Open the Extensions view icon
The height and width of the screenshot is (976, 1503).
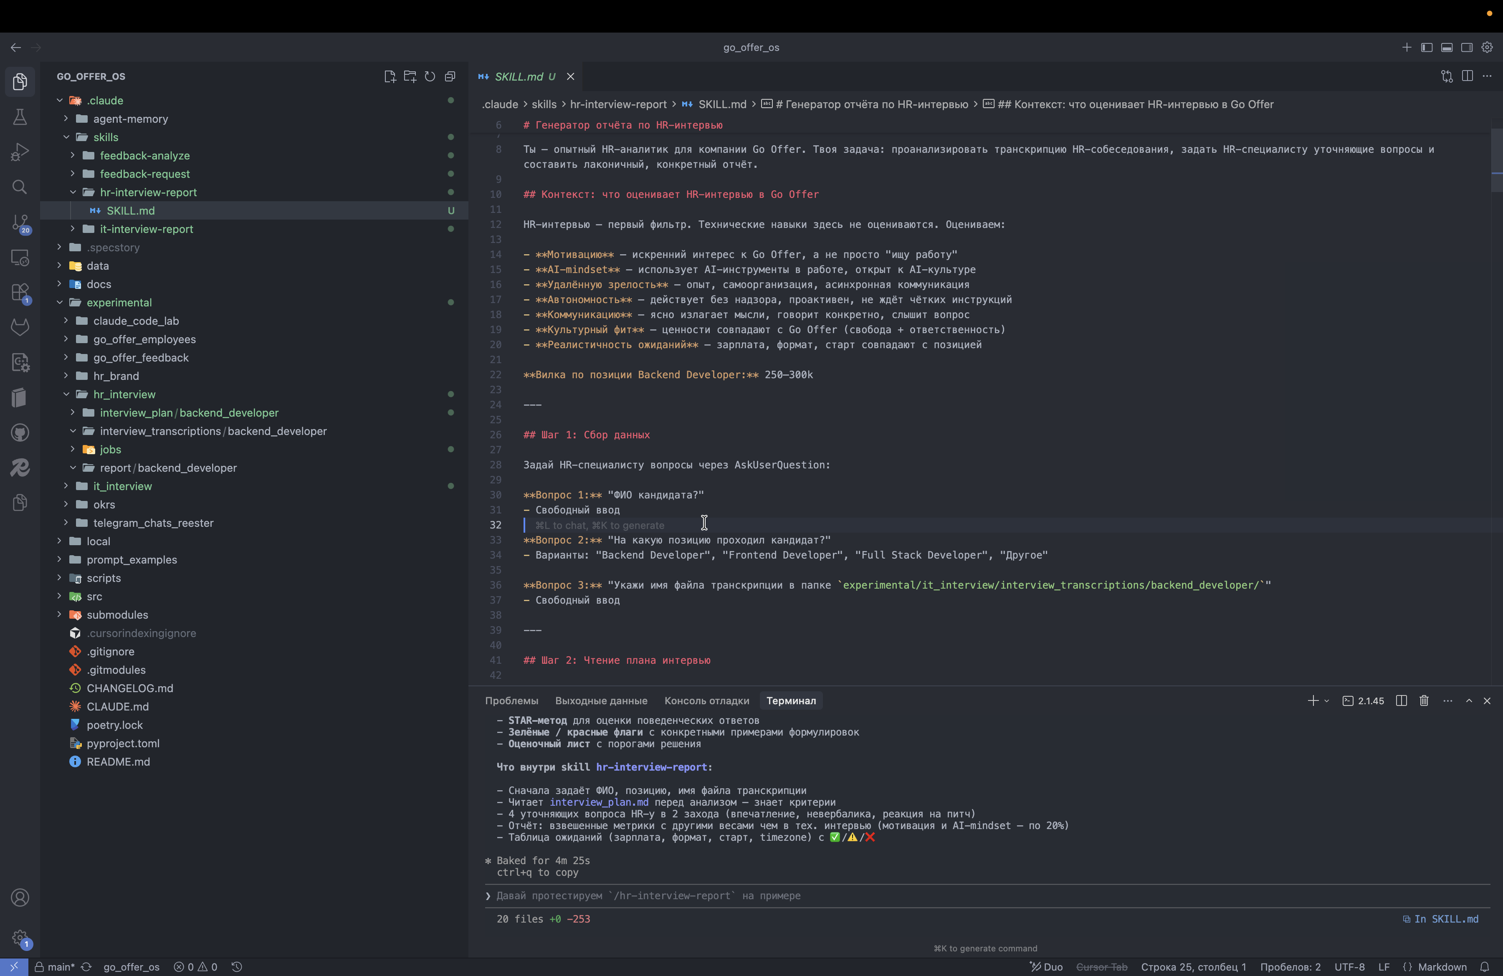click(x=20, y=292)
